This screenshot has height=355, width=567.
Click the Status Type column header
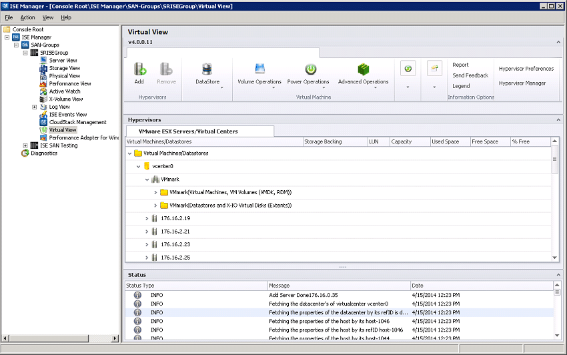coord(196,286)
